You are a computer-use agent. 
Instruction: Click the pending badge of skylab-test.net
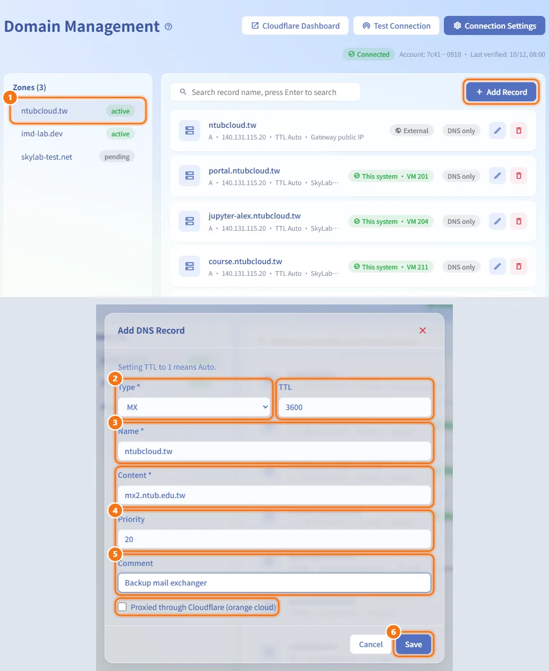117,156
